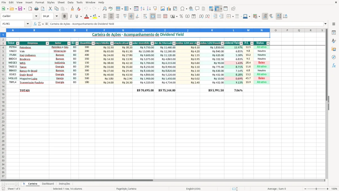Open the sidebar Styles panel
339x191 pixels.
[x=334, y=41]
